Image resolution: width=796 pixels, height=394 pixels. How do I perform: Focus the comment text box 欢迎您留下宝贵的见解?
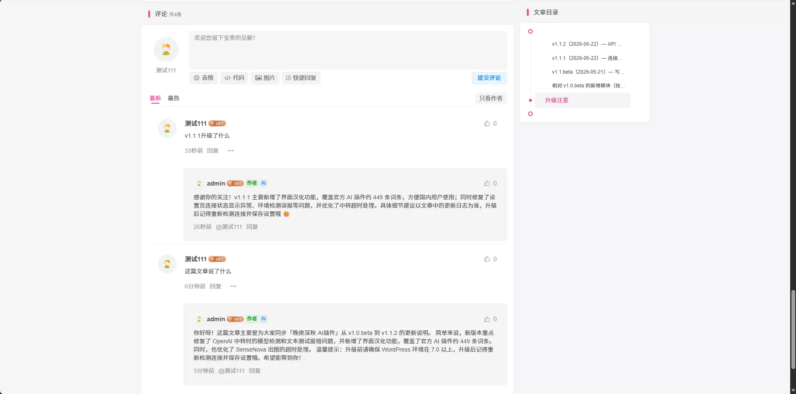click(348, 50)
